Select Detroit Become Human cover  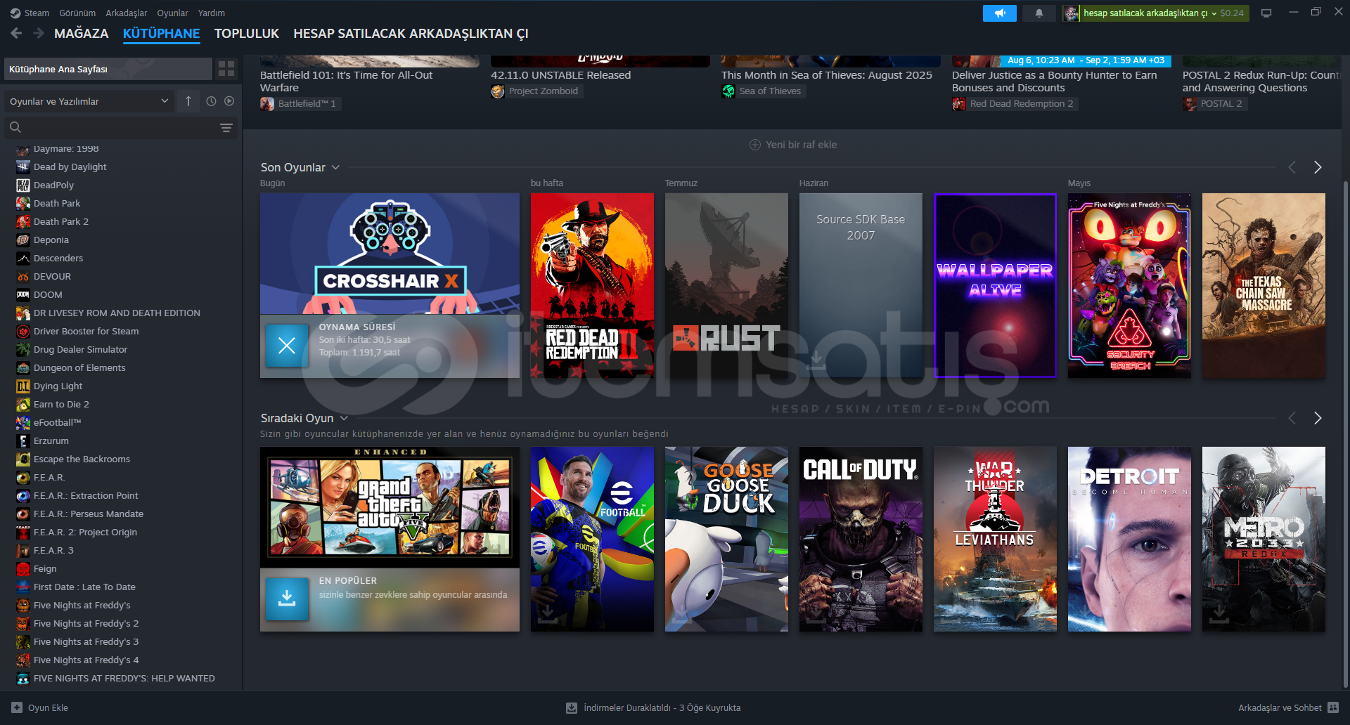tap(1129, 539)
